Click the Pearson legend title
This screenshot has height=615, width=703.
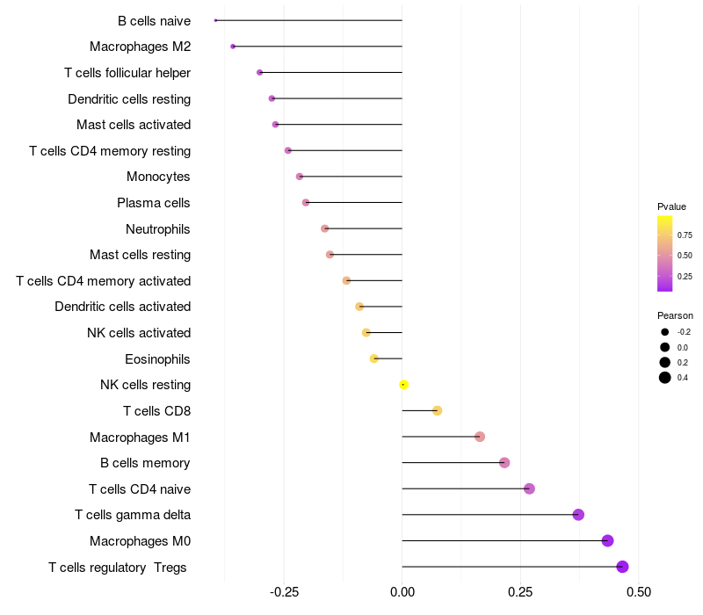675,315
